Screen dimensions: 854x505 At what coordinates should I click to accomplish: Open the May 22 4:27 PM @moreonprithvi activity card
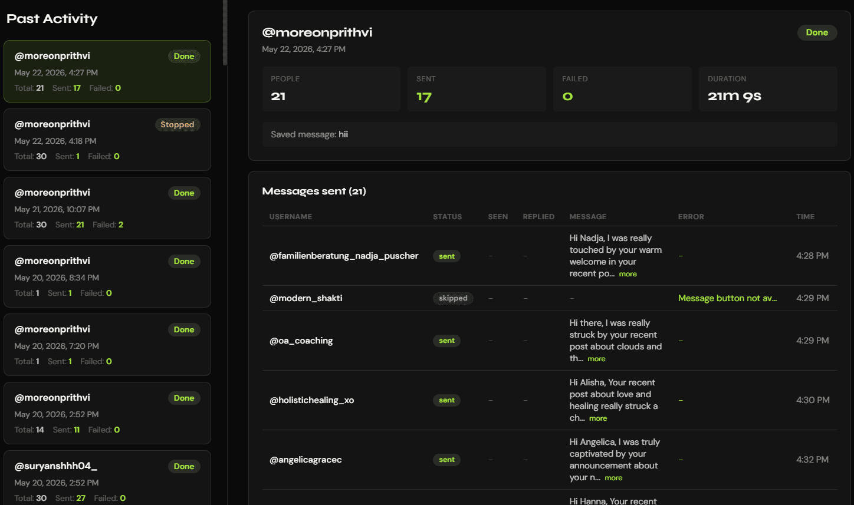pos(107,71)
